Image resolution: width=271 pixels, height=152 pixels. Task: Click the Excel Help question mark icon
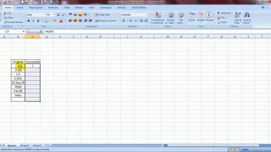tap(263, 8)
